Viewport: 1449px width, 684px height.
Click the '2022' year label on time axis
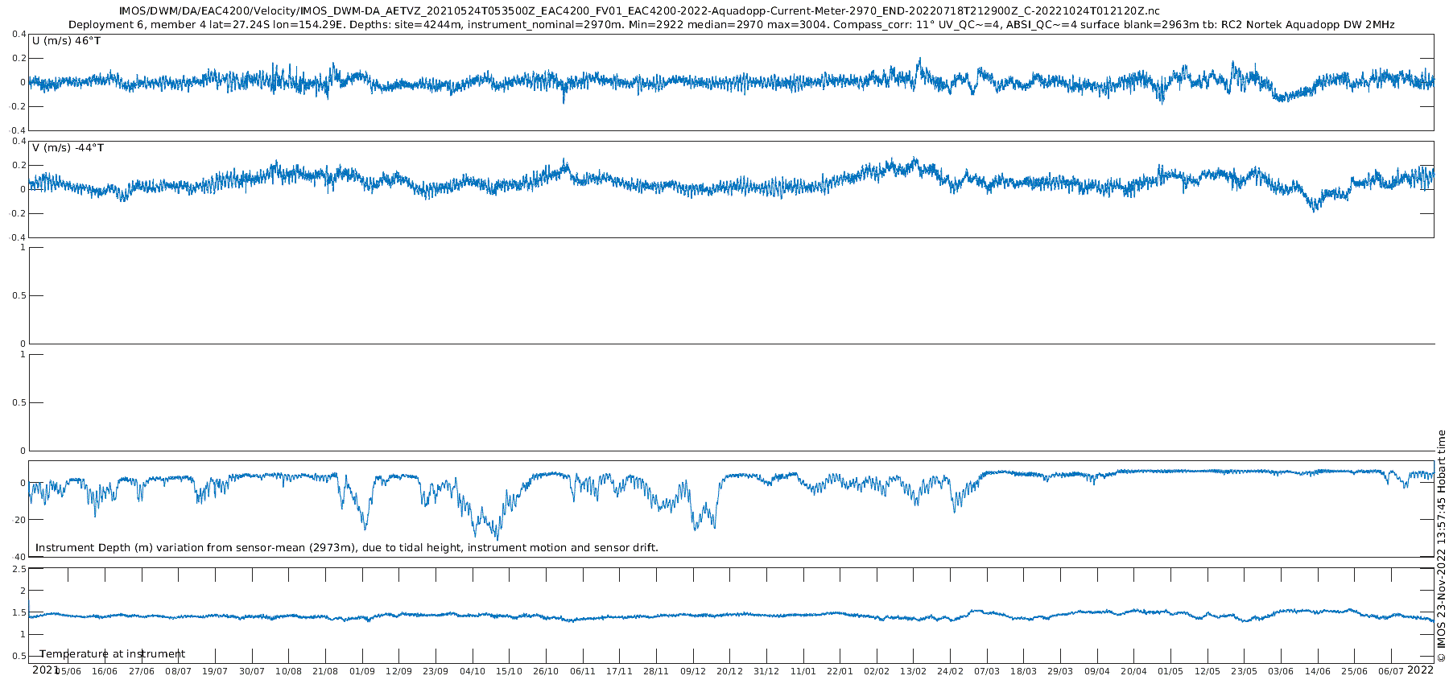click(x=1420, y=670)
